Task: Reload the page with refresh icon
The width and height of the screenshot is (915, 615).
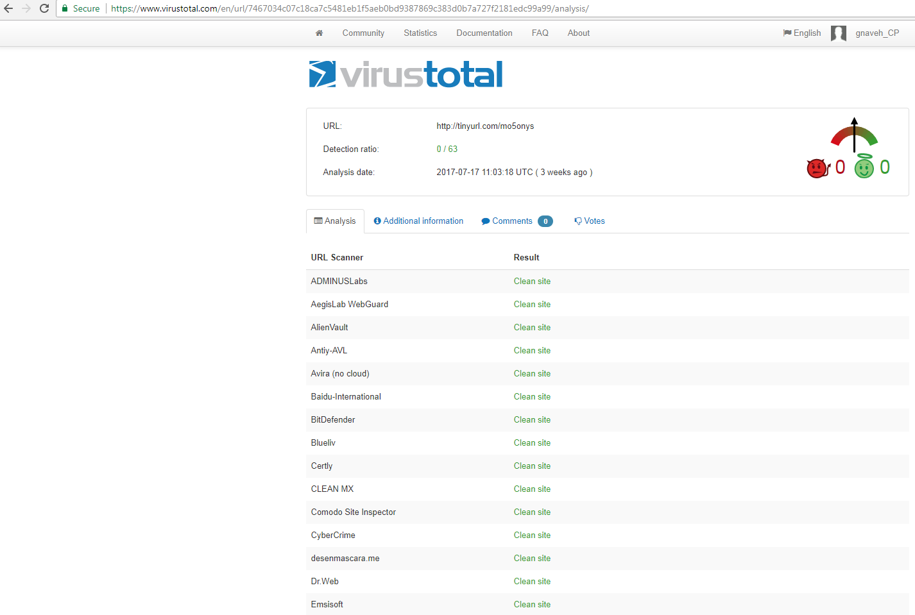Action: tap(44, 8)
